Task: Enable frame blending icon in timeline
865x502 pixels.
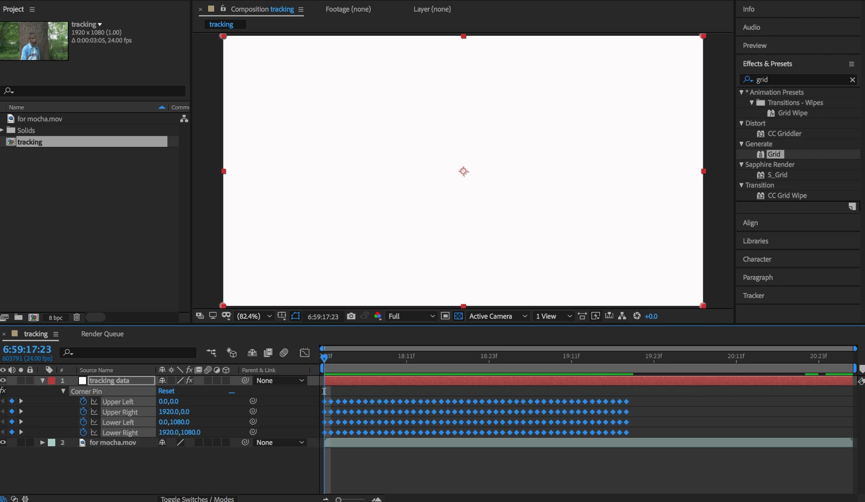Action: (x=268, y=353)
